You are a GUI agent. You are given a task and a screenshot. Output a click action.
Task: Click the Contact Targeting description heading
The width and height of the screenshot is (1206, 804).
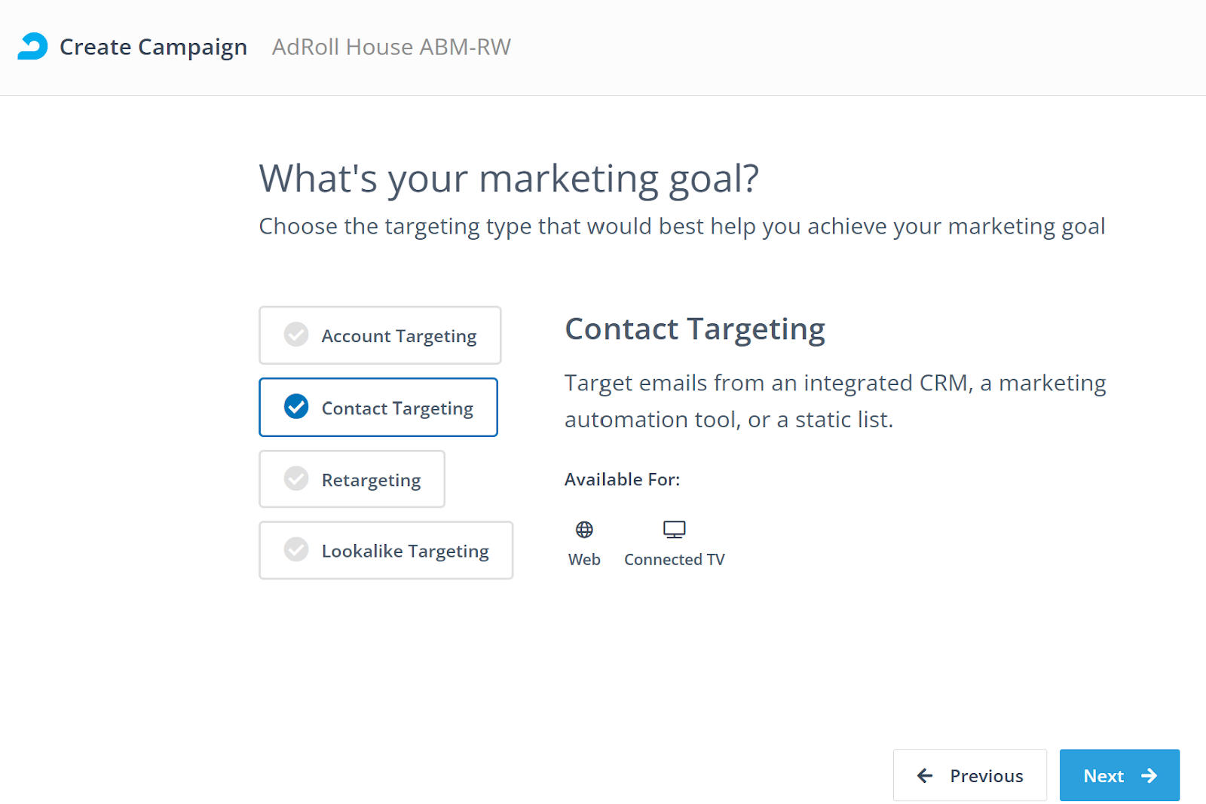pos(694,329)
